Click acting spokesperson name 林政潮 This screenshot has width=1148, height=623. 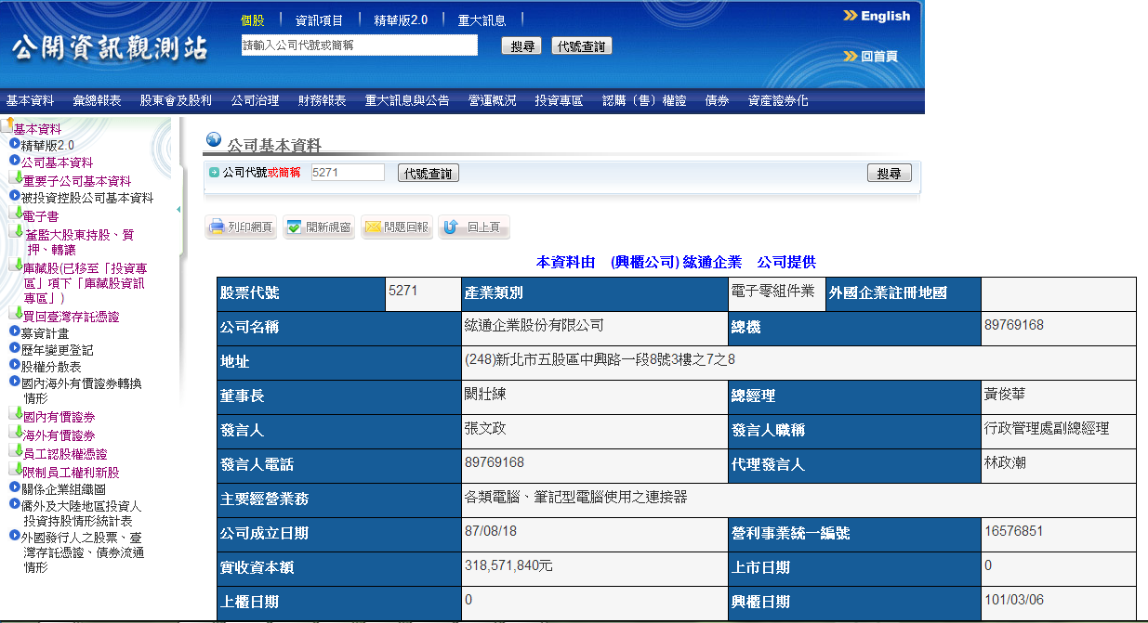tap(1005, 461)
